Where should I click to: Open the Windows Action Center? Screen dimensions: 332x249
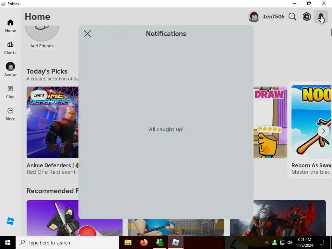pyautogui.click(x=321, y=243)
